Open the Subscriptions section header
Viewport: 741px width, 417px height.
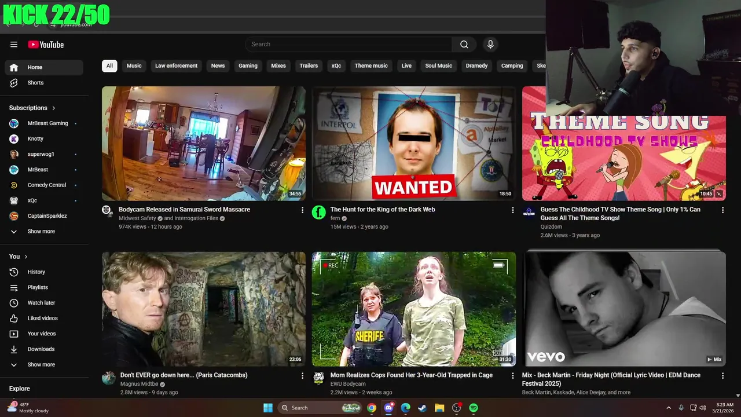(x=32, y=108)
